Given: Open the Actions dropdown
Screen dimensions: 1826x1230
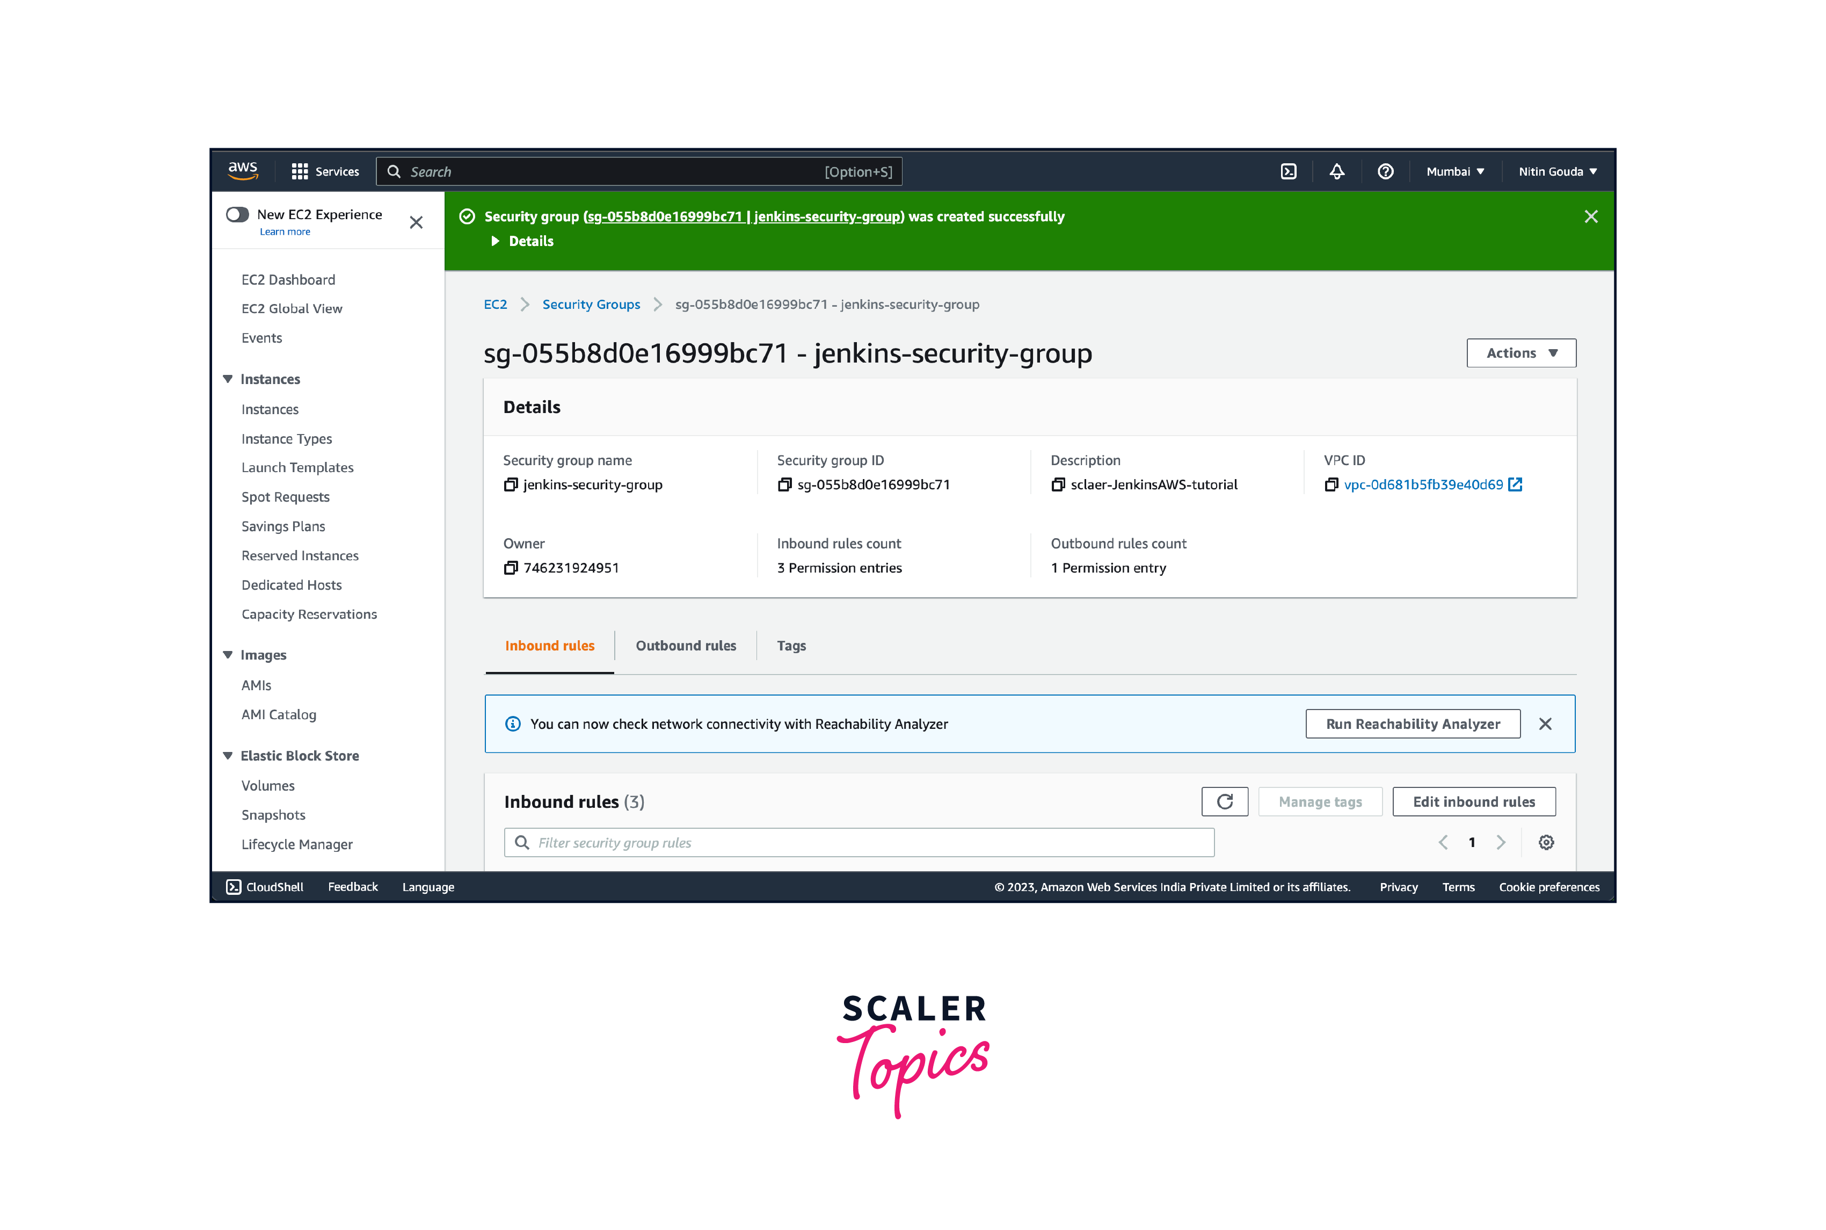Looking at the screenshot, I should pyautogui.click(x=1520, y=353).
